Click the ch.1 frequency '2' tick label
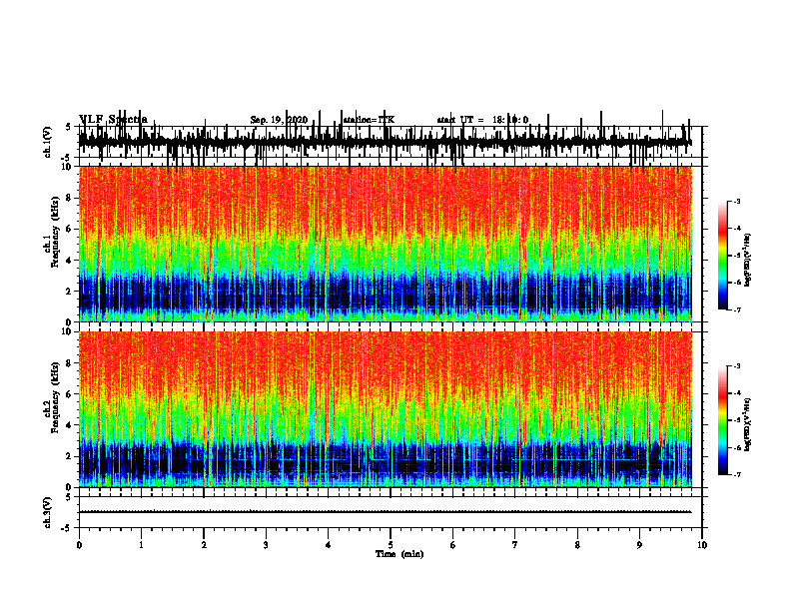 (x=69, y=292)
